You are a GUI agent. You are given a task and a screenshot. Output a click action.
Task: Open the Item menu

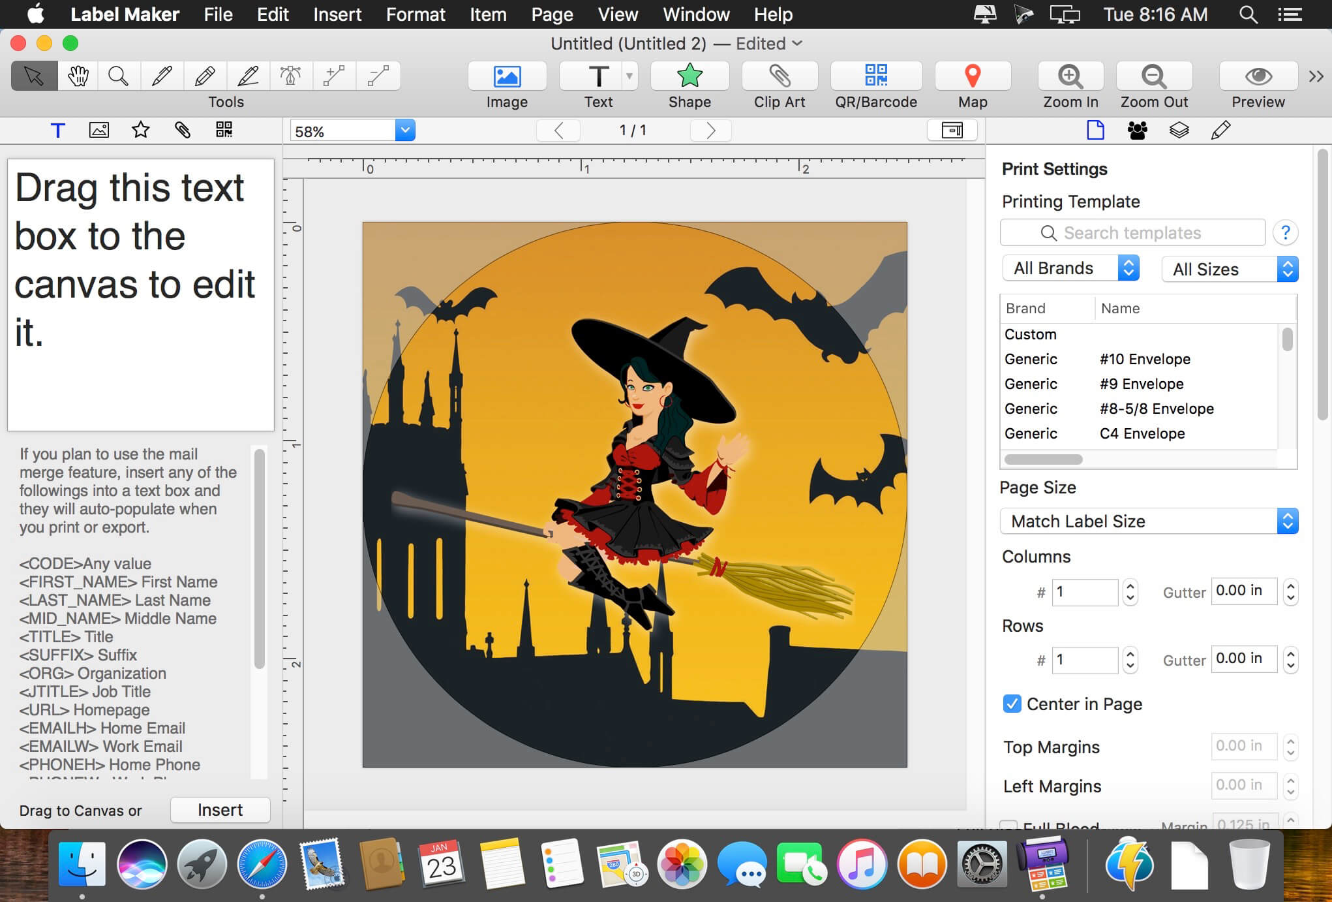[x=488, y=14]
